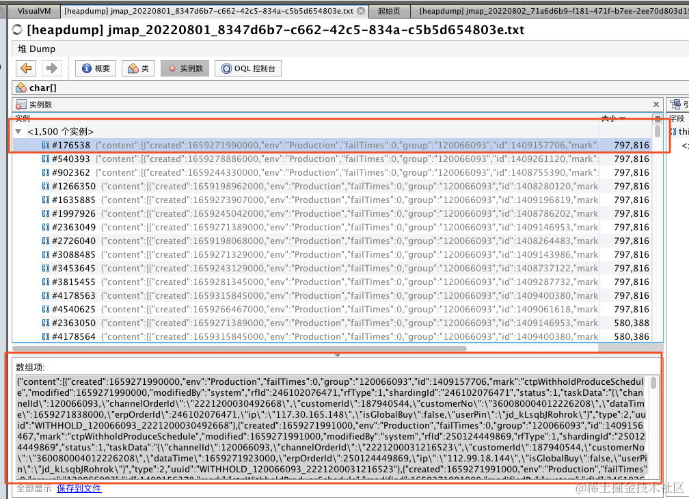Select instance row #4540625
This screenshot has width=689, height=499.
(x=332, y=309)
